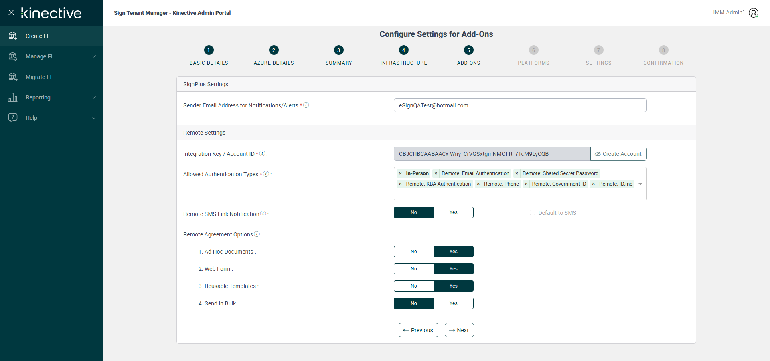Remove the In-Person authentication tag
The width and height of the screenshot is (770, 361).
tap(400, 173)
